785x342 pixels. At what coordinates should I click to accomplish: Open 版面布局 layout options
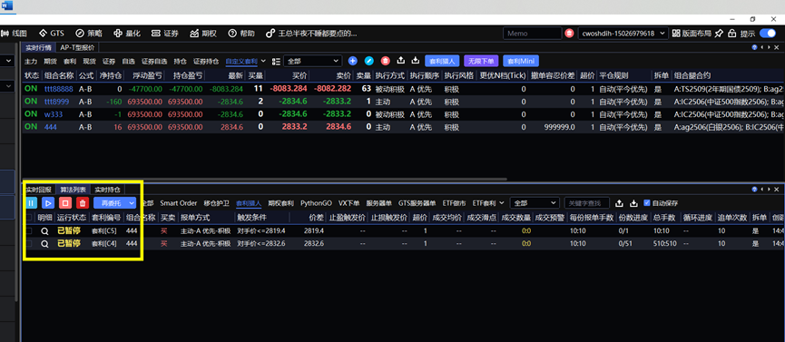point(692,34)
